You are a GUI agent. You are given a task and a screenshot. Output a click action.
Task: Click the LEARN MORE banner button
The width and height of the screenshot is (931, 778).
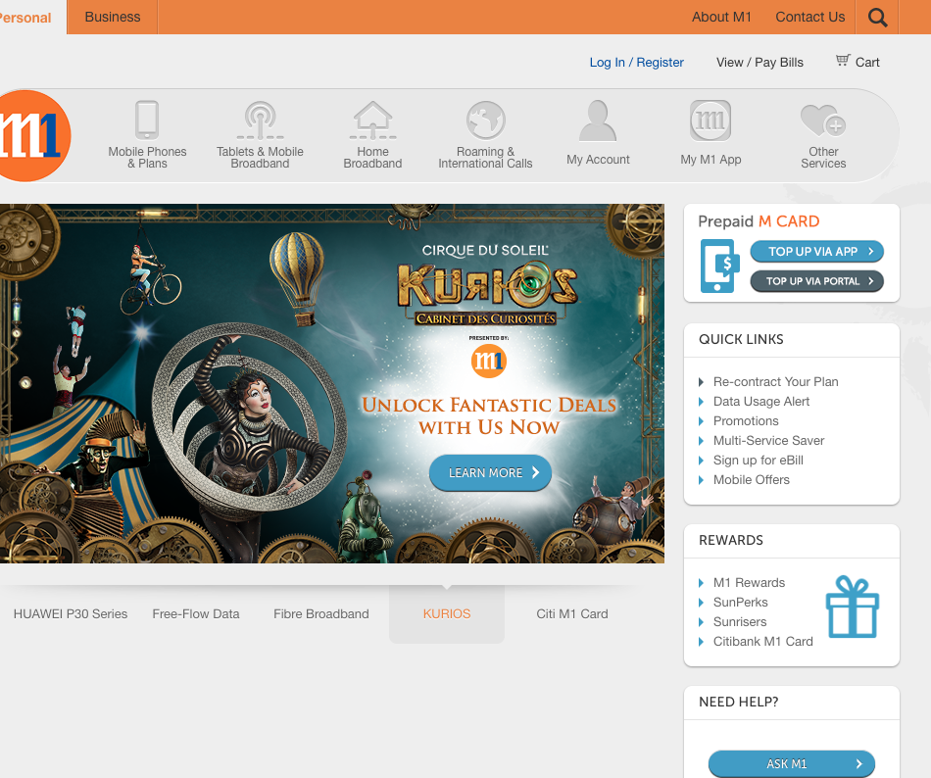490,473
